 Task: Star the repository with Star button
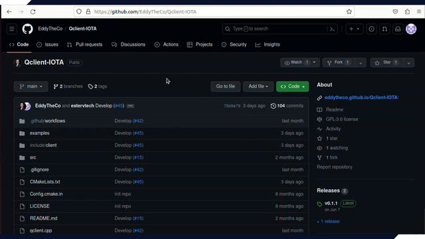pyautogui.click(x=386, y=62)
